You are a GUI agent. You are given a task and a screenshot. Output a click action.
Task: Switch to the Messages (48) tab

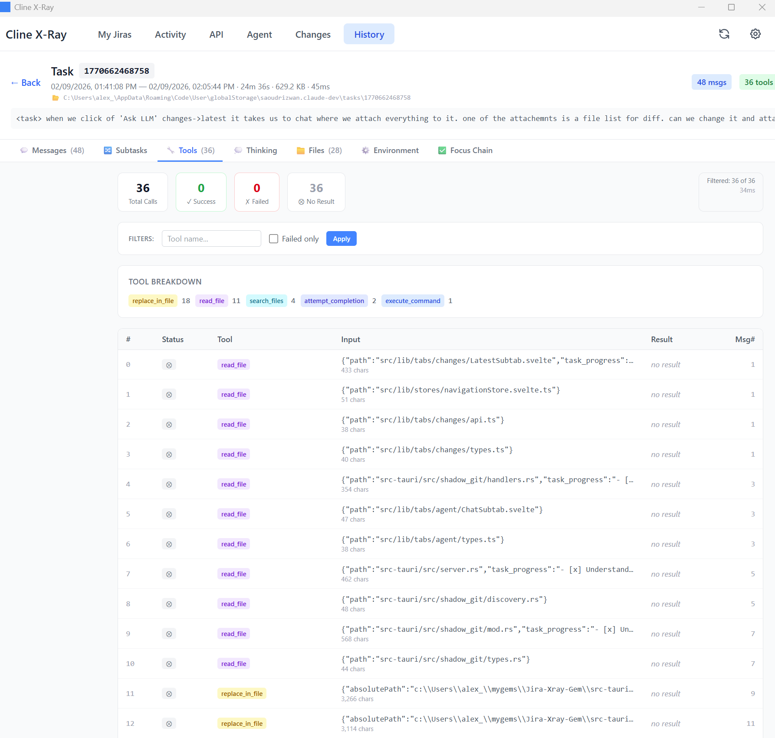[x=52, y=150]
